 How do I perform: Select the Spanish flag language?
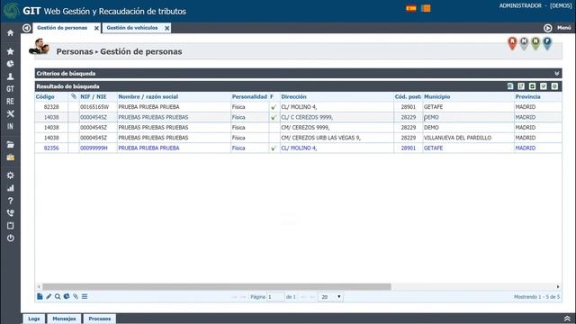click(x=411, y=8)
